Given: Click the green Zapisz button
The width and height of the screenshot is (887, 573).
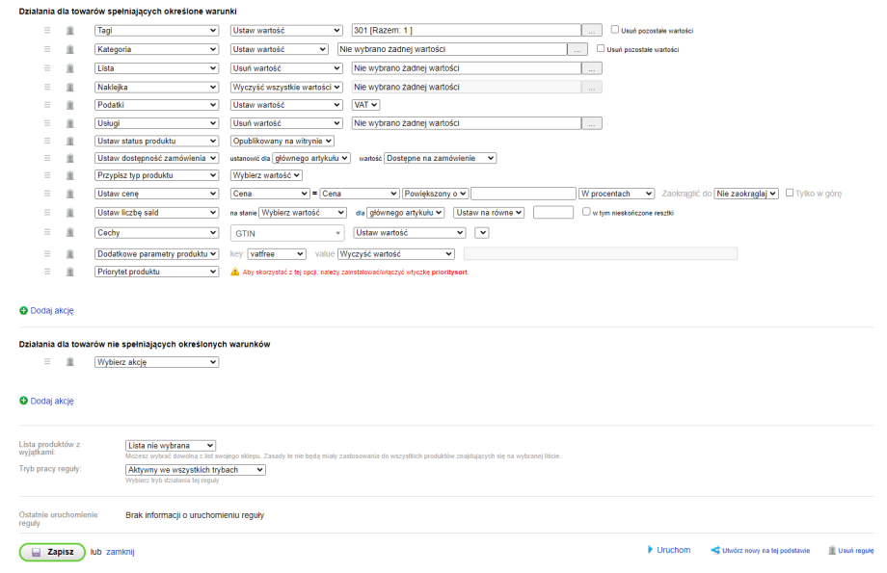Looking at the screenshot, I should click(52, 553).
